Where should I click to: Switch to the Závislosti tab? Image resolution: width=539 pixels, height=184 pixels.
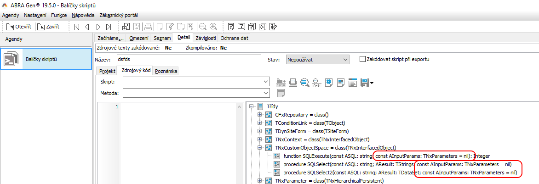pos(205,38)
